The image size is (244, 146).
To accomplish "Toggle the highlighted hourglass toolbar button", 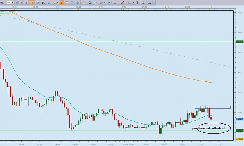I will pyautogui.click(x=61, y=3).
